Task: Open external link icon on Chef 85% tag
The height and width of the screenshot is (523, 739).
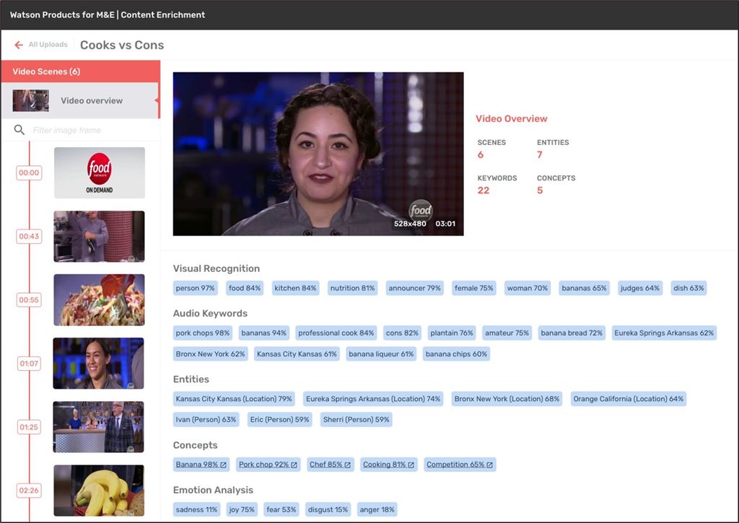Action: pos(348,465)
